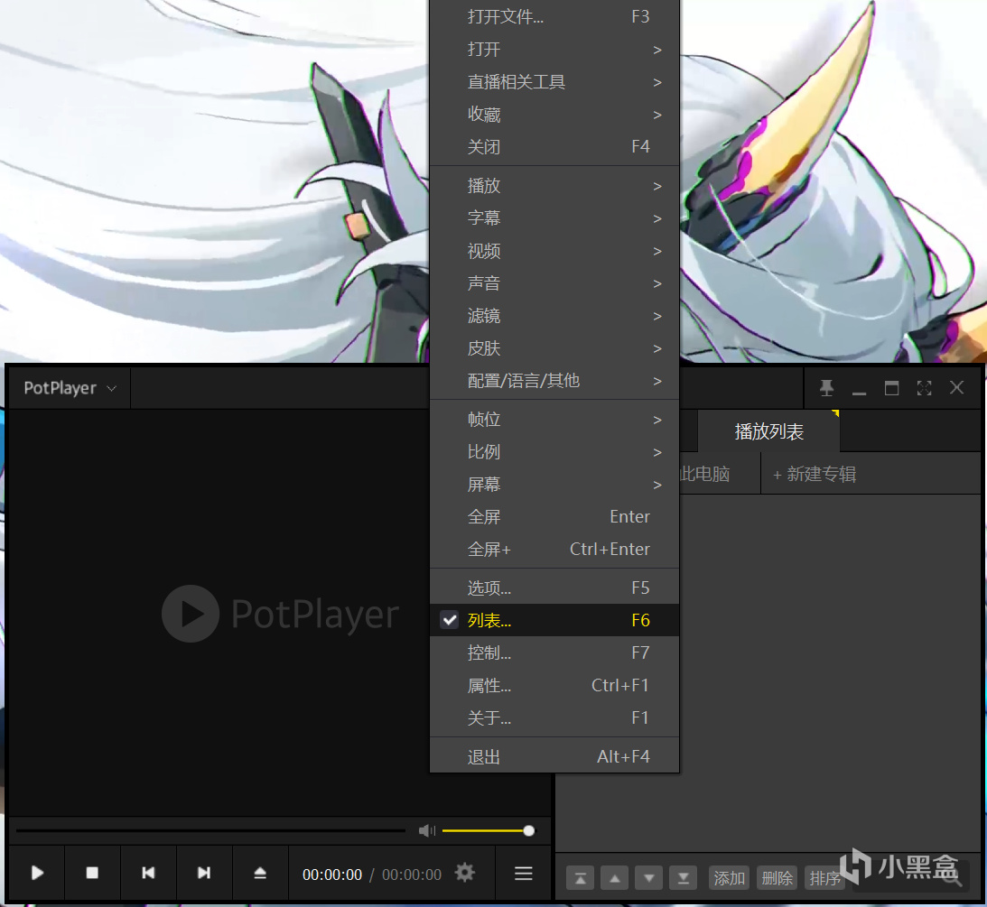Click the 添加 button in the playlist

[729, 877]
